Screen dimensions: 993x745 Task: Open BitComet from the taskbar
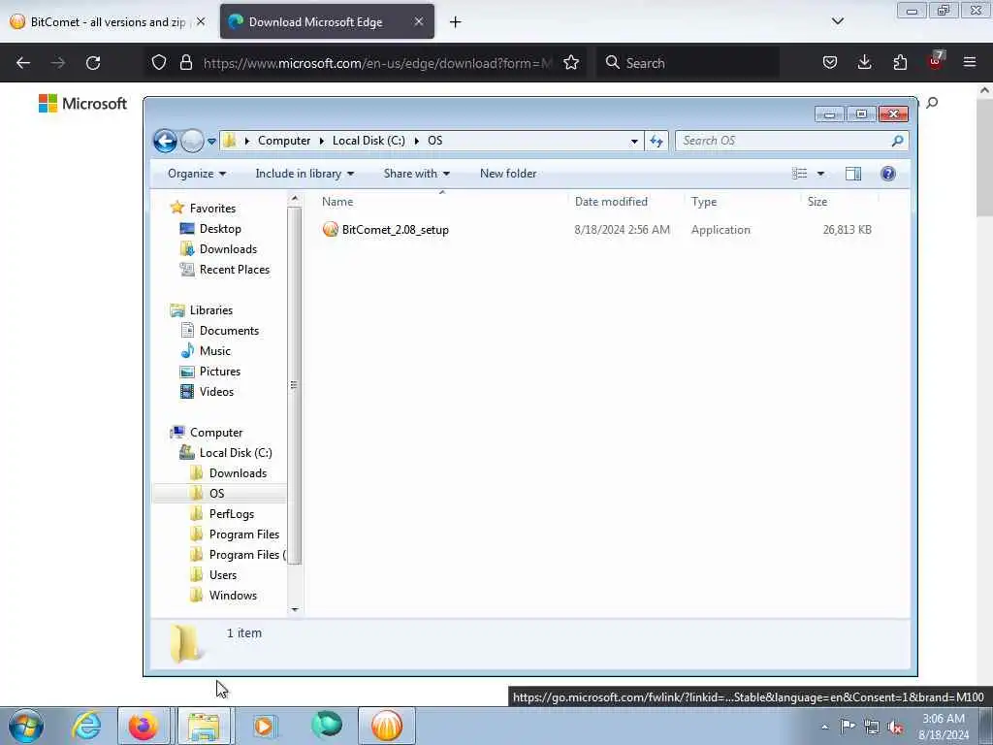point(386,726)
